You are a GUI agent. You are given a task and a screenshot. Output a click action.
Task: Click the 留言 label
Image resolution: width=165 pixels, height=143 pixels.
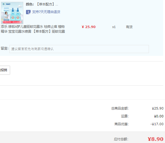click(x=5, y=49)
